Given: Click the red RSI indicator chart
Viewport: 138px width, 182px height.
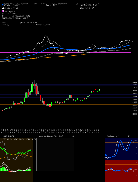Looking at the screenshot, I should click(x=121, y=171).
